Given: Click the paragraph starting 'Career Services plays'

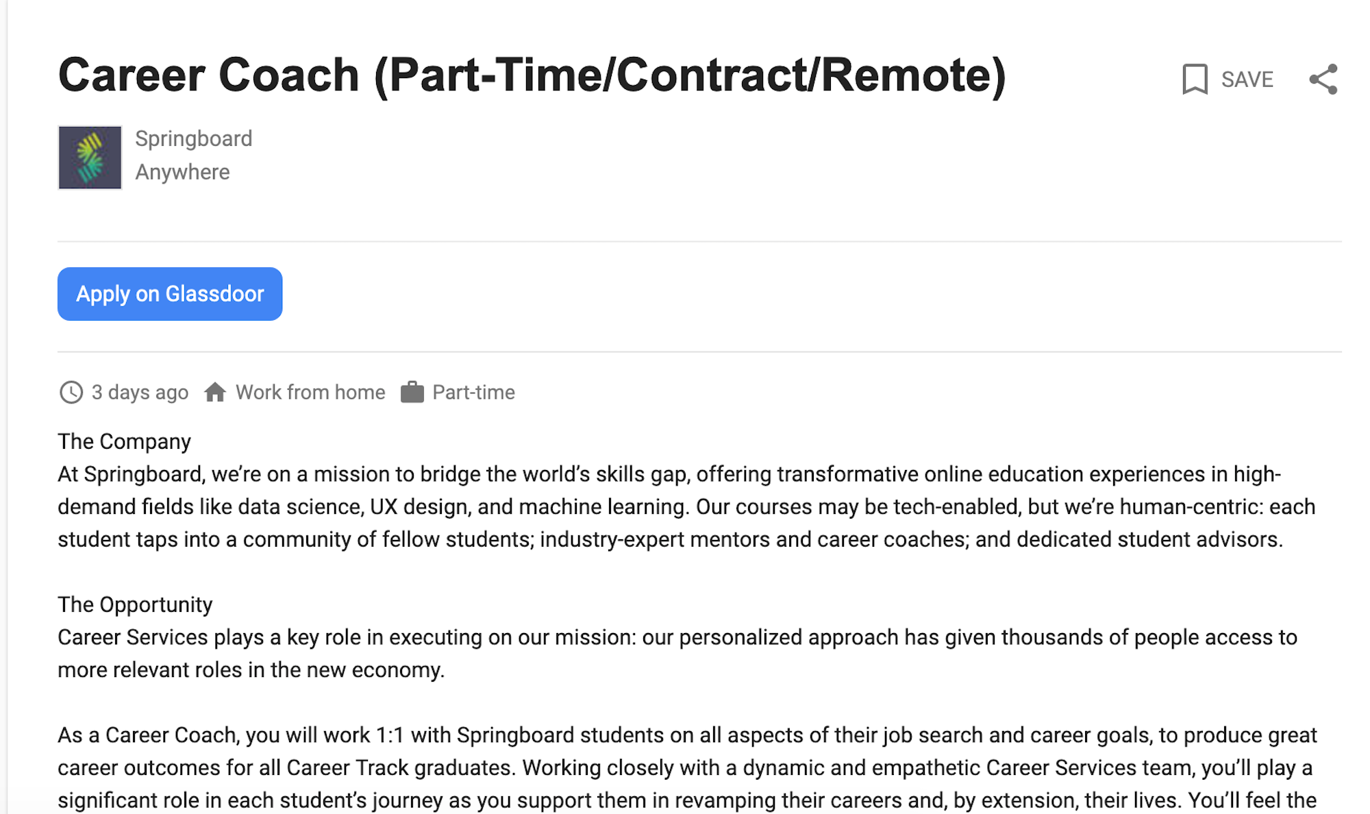Looking at the screenshot, I should click(677, 654).
